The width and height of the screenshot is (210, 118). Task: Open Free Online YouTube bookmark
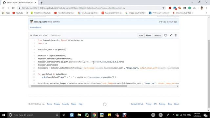coord(41,13)
